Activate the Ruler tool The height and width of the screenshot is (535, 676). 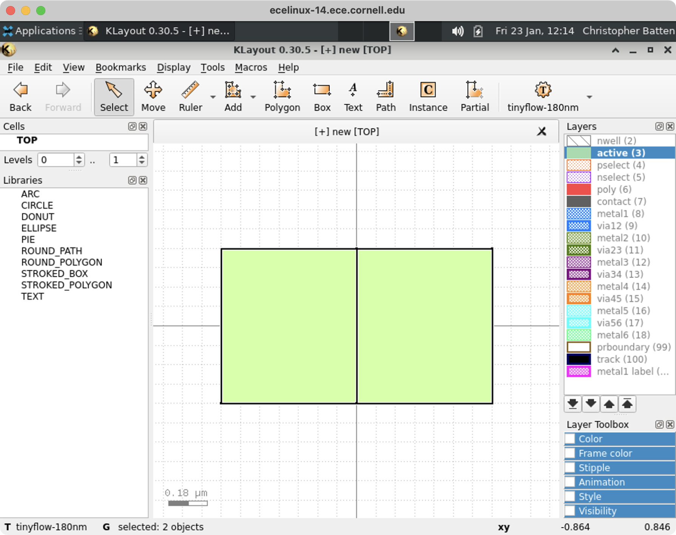coord(190,97)
